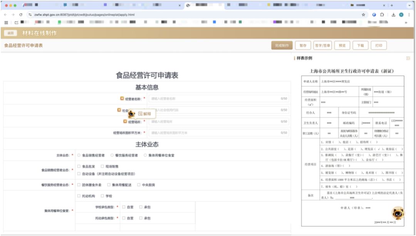Enable the 托幼机构 checkbox

coord(79,196)
